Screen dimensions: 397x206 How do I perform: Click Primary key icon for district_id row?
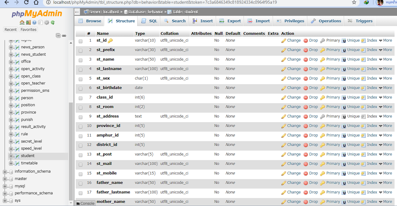[x=323, y=145]
